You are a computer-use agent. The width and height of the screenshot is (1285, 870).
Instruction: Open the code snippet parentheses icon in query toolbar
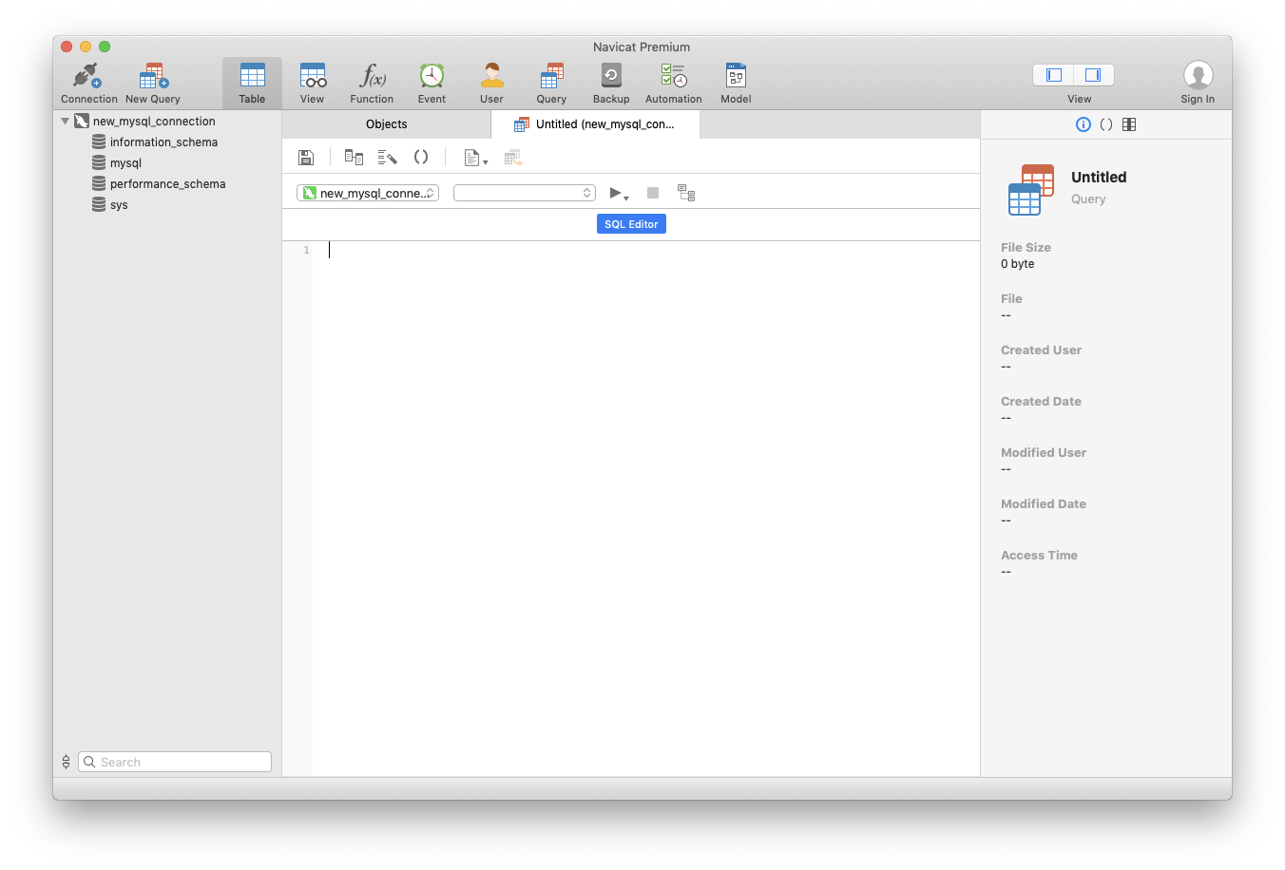421,157
